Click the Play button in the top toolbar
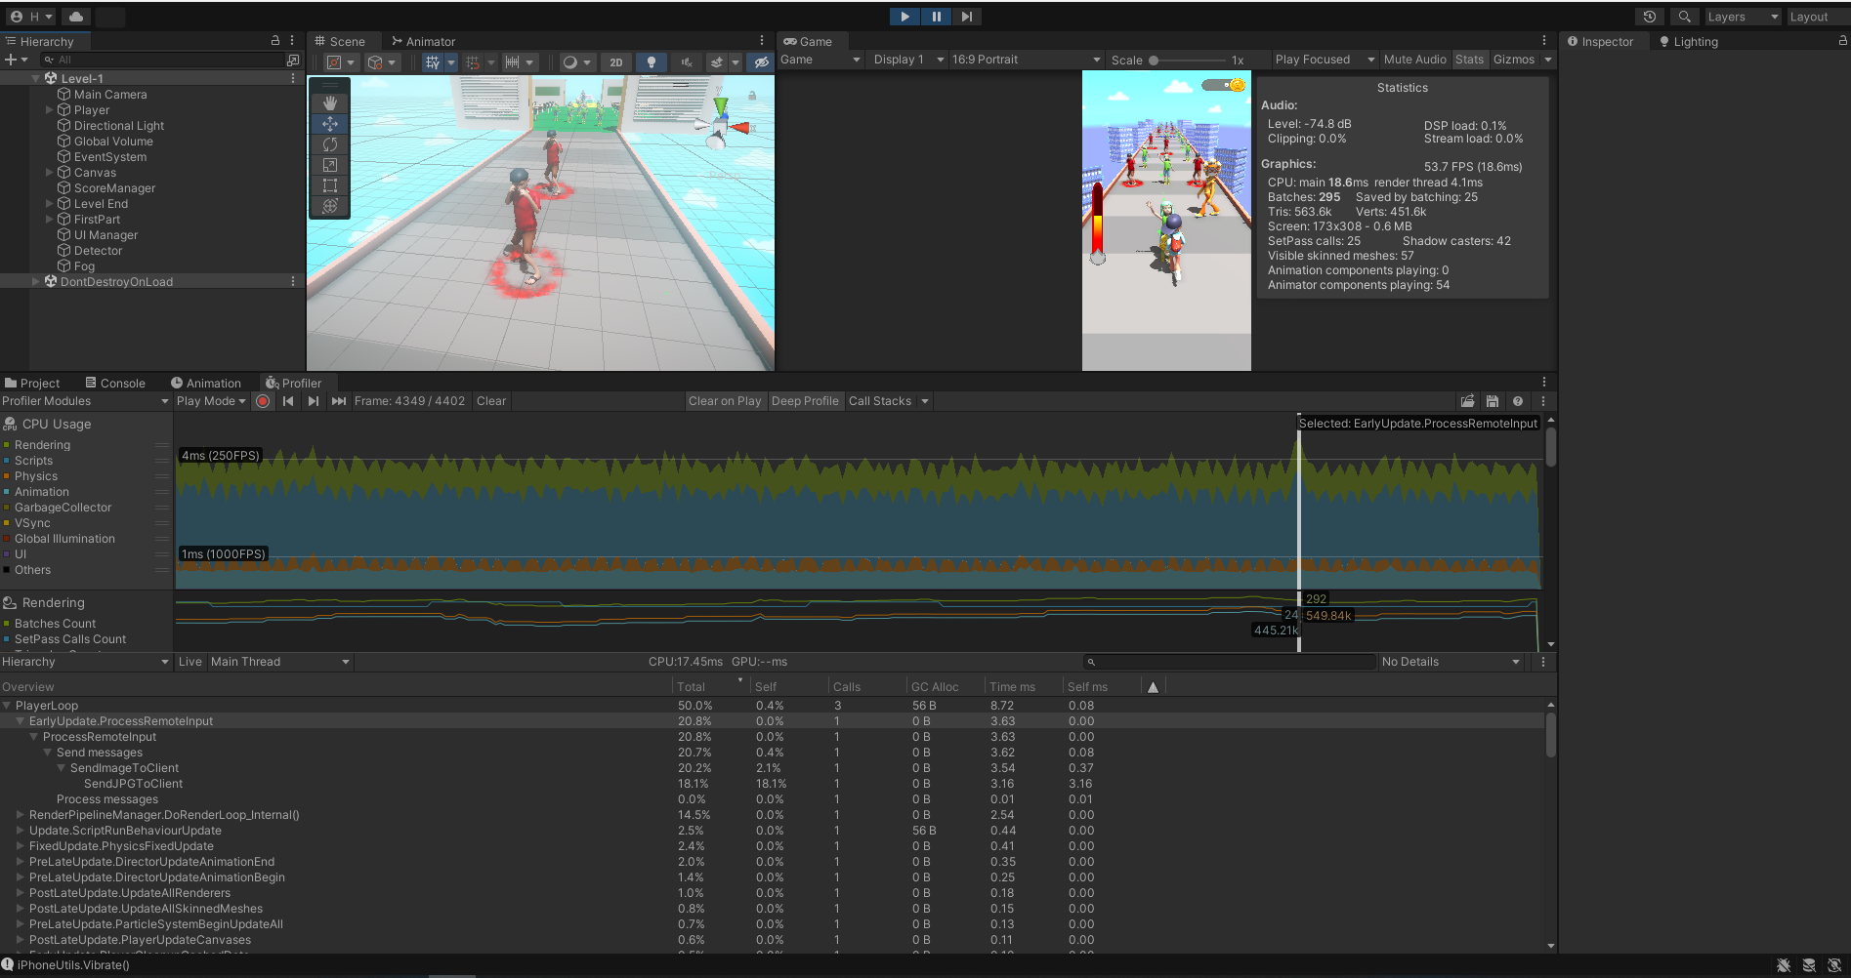Screen dimensions: 1851x978 coord(904,17)
